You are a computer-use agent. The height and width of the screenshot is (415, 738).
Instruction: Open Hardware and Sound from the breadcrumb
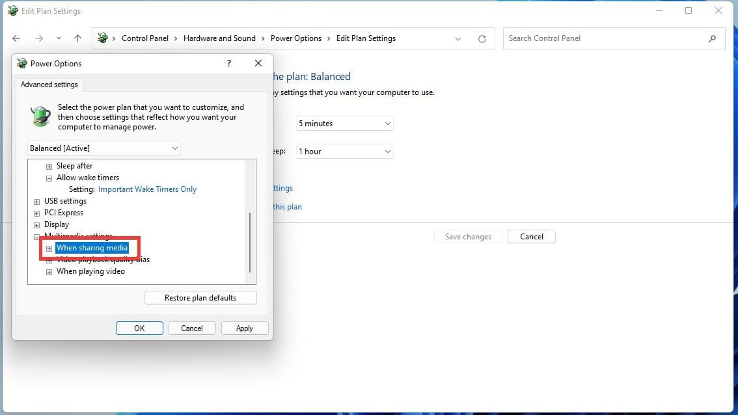point(220,38)
